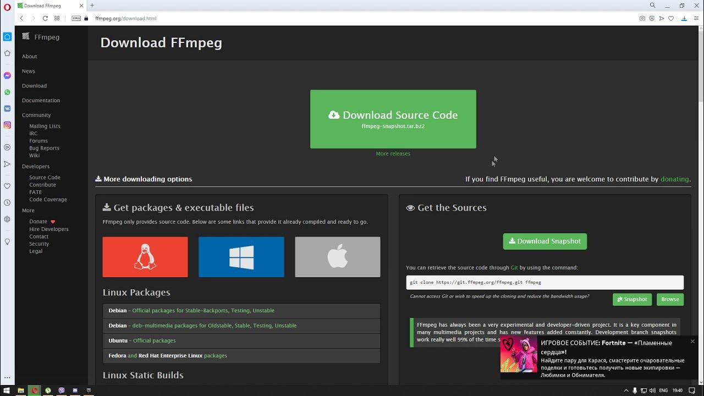
Task: Open the sidebar home icon
Action: [7, 37]
